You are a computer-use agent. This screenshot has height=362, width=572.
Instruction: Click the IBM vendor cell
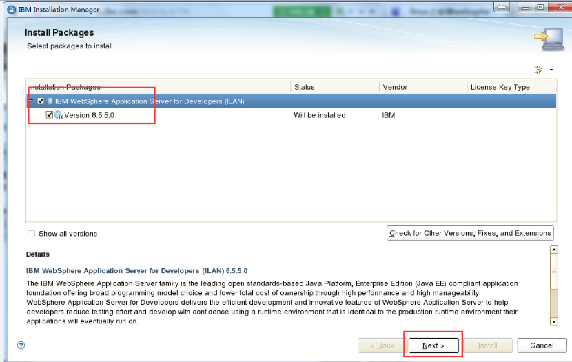coord(389,115)
